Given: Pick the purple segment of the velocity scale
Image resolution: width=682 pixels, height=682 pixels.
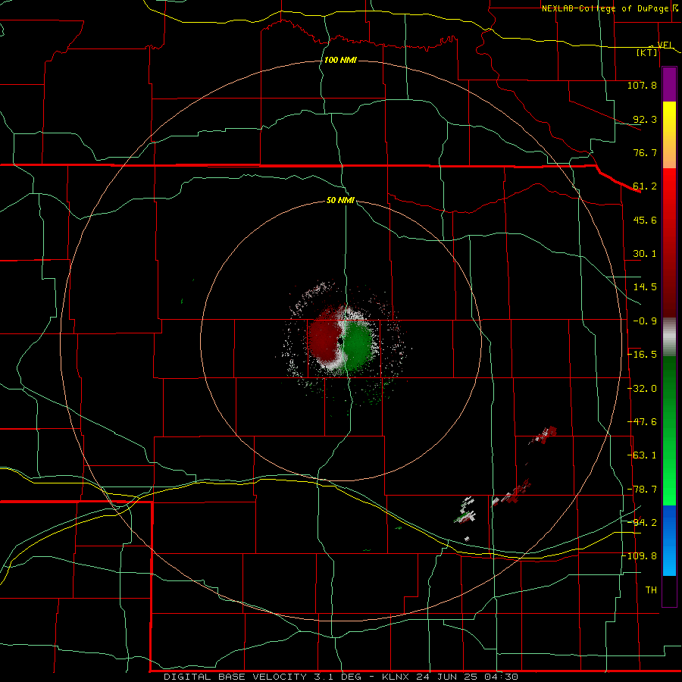Looking at the screenshot, I should pyautogui.click(x=669, y=84).
